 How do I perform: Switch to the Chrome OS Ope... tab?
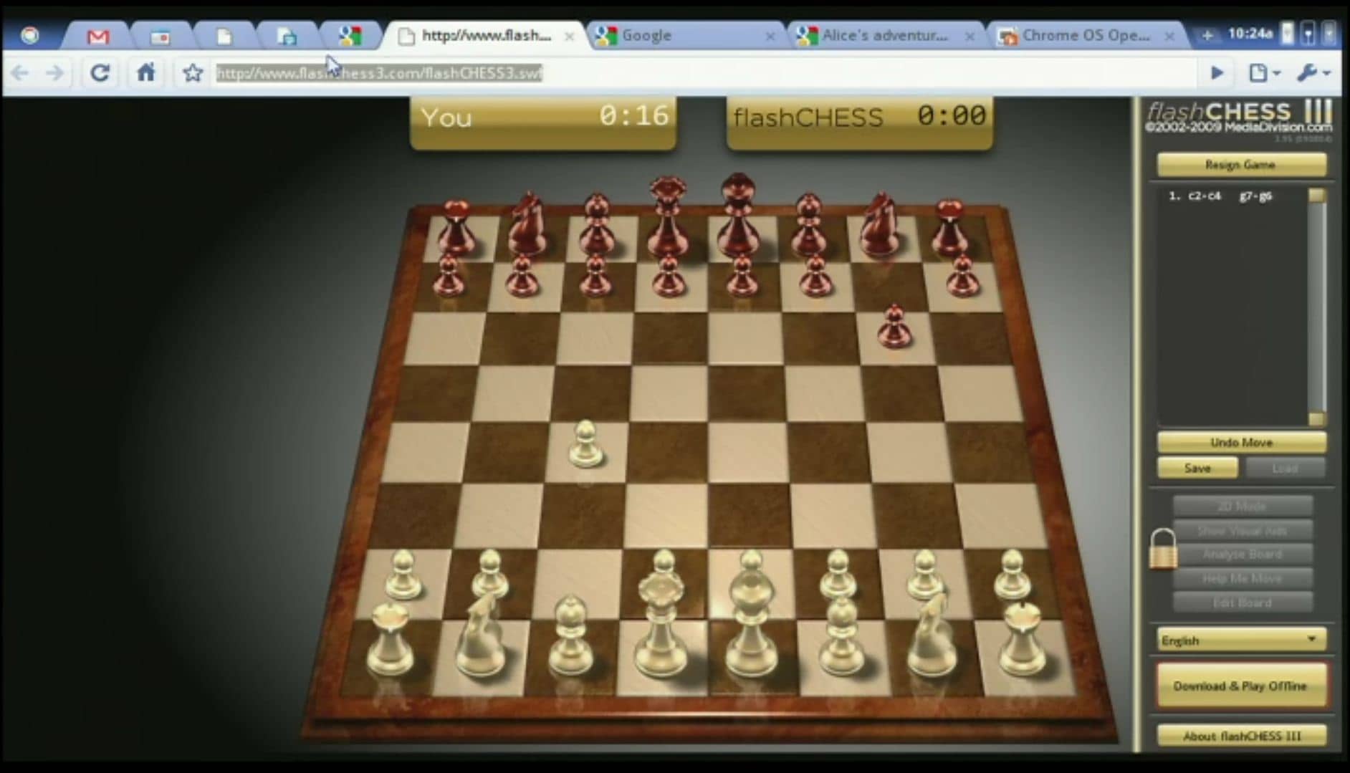[1085, 35]
